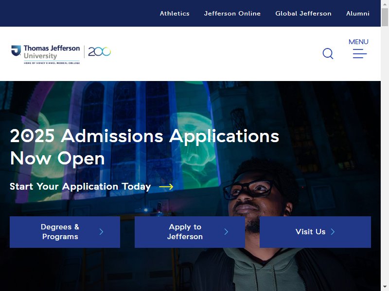Select Global Jefferson in top bar
This screenshot has width=389, height=291.
click(x=303, y=14)
